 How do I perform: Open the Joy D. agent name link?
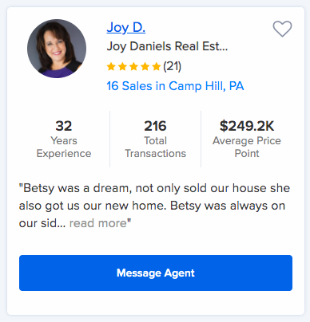[x=126, y=27]
